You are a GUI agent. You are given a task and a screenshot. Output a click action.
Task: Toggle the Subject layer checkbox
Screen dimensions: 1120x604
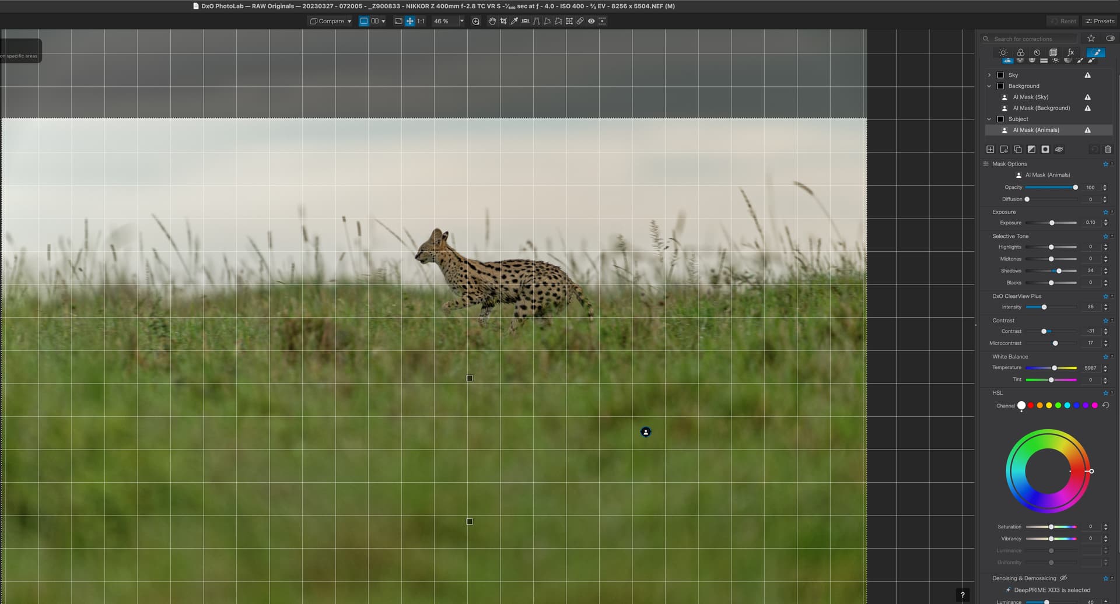(1000, 119)
